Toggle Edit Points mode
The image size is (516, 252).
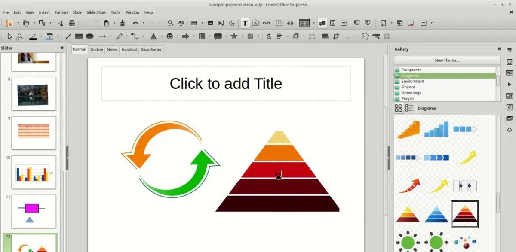(x=365, y=36)
